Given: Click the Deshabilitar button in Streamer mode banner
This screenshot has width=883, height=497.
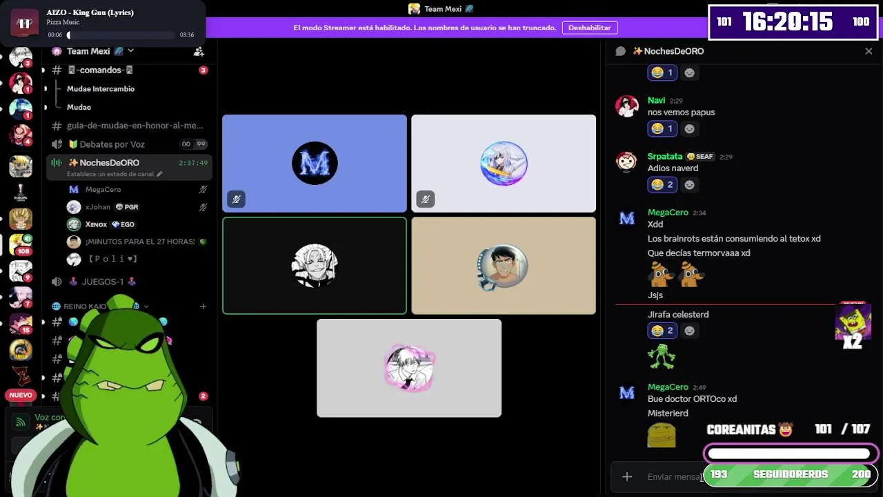Looking at the screenshot, I should (590, 28).
